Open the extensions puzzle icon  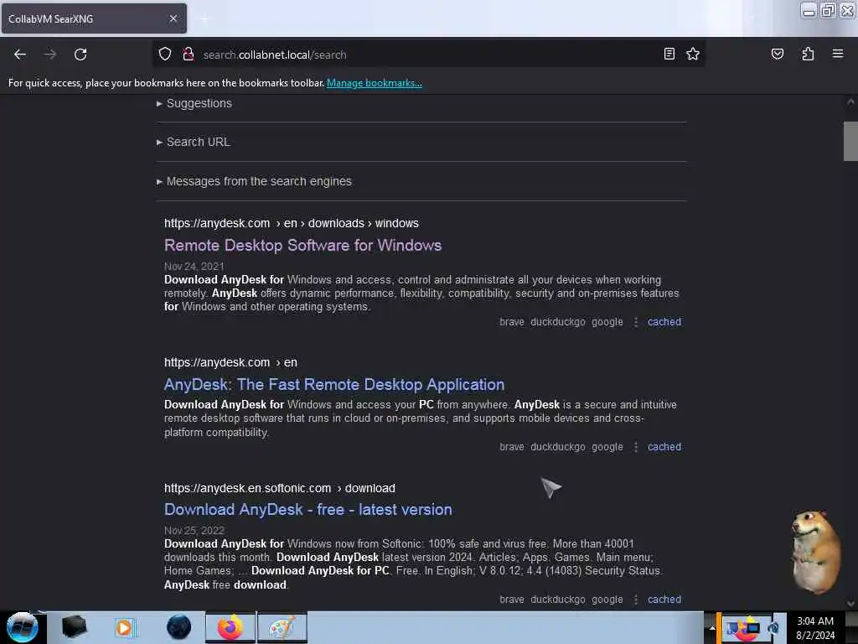[x=808, y=54]
